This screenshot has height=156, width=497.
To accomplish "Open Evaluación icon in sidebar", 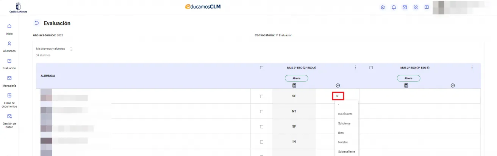I will point(9,61).
